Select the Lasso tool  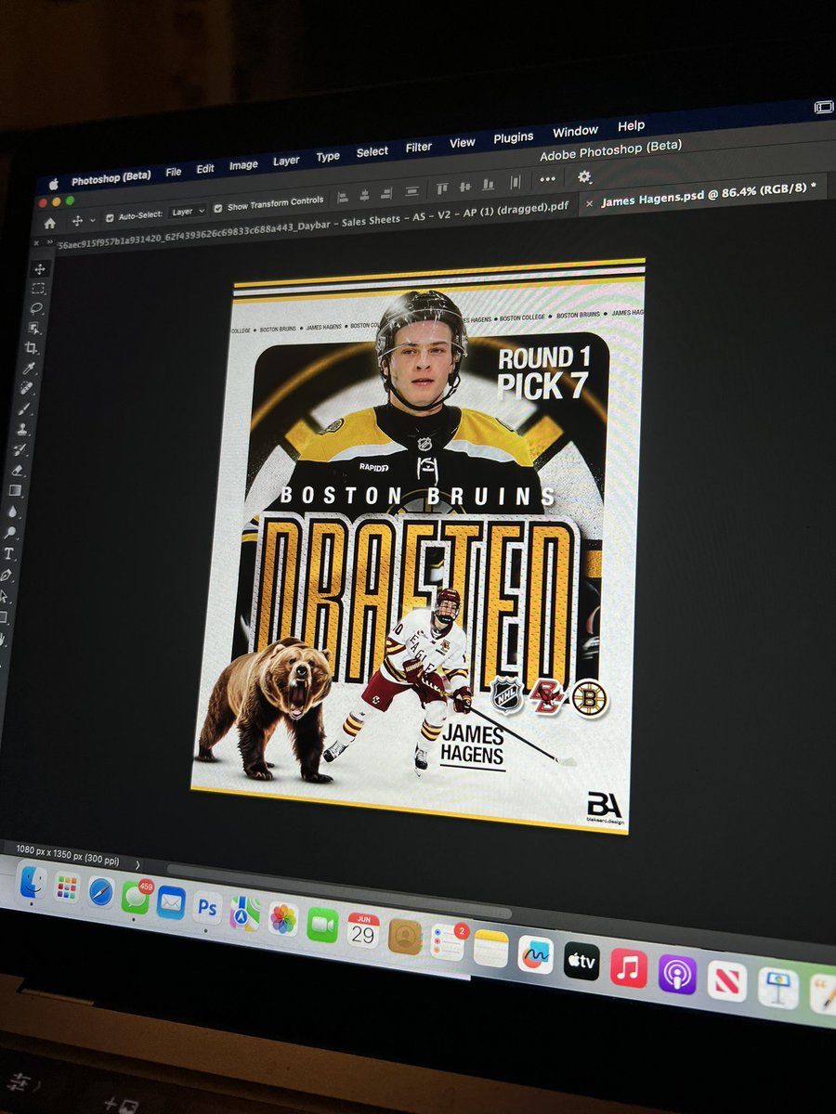click(37, 308)
